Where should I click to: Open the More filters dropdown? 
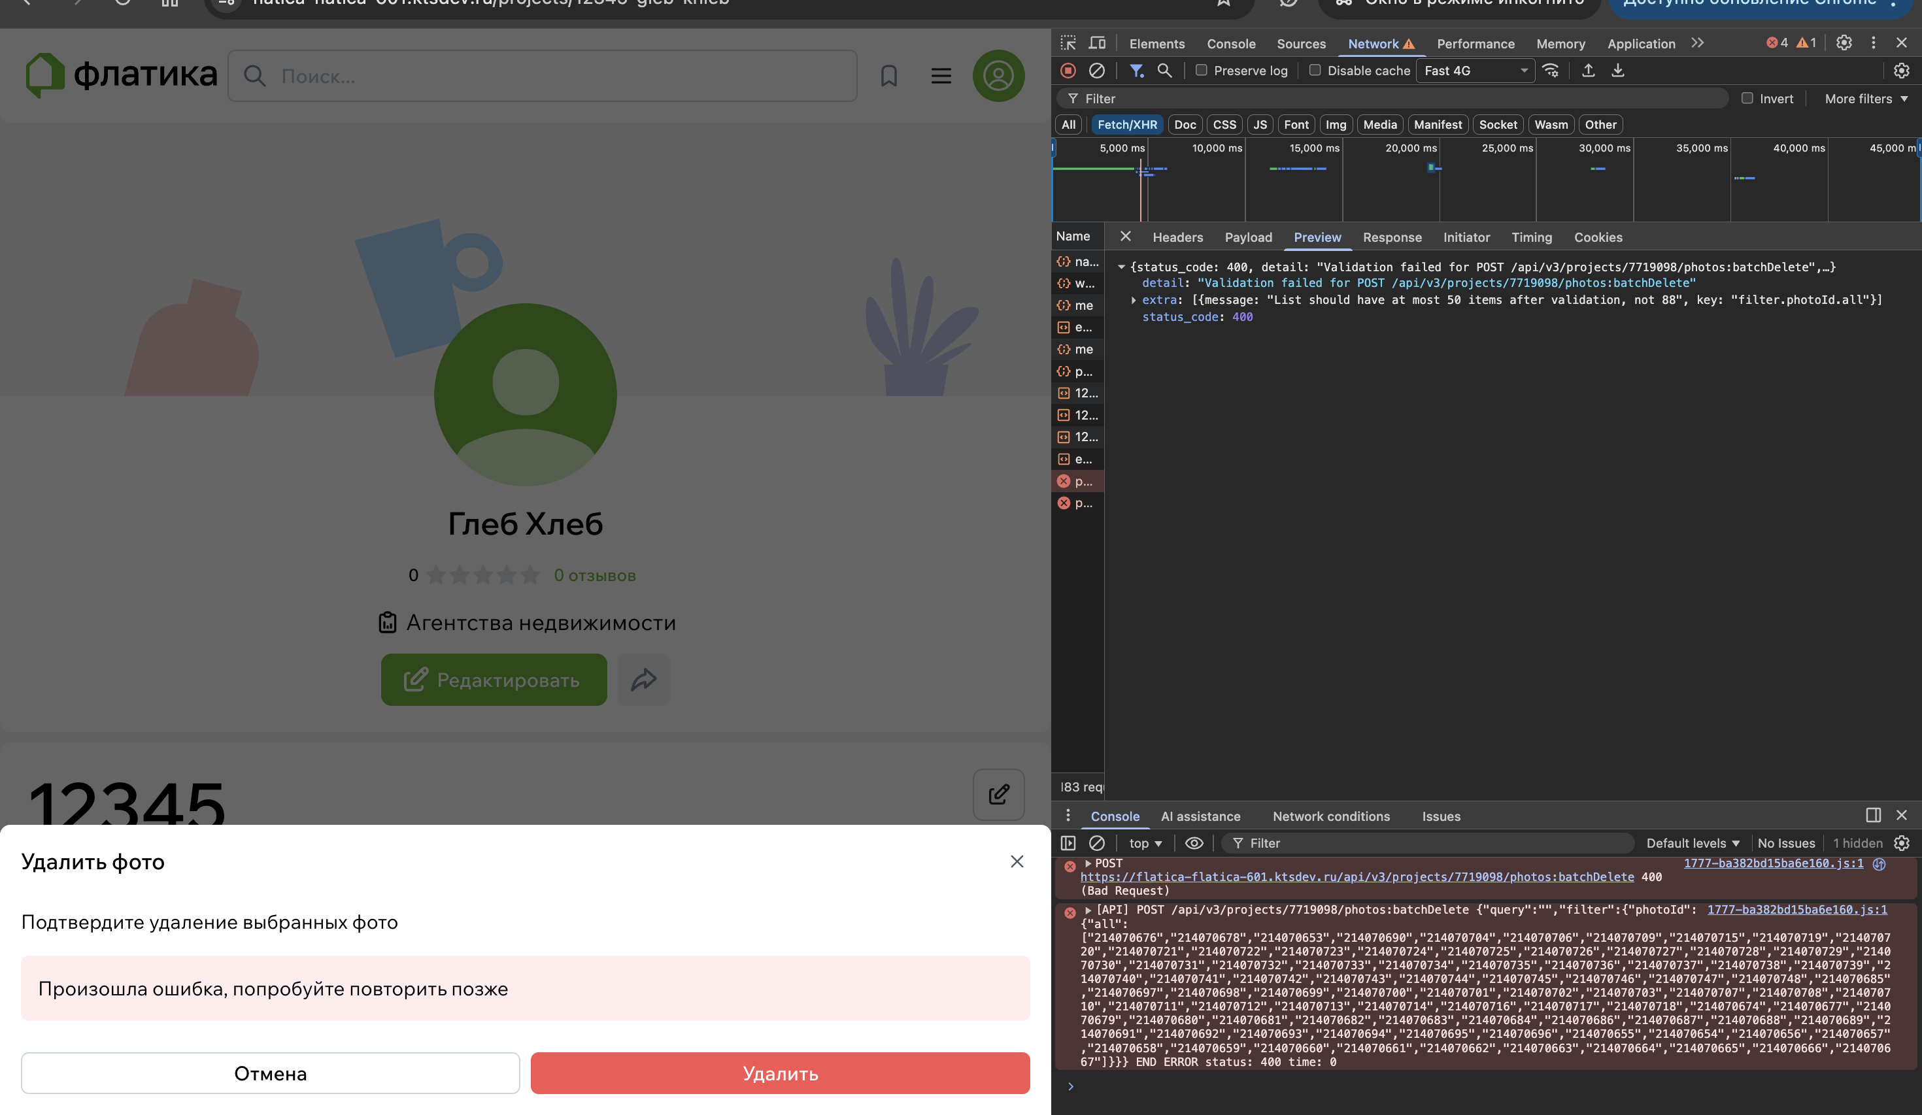pos(1866,99)
